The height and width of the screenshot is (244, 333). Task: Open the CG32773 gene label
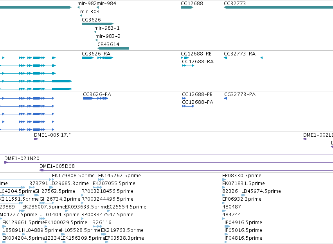(235, 4)
